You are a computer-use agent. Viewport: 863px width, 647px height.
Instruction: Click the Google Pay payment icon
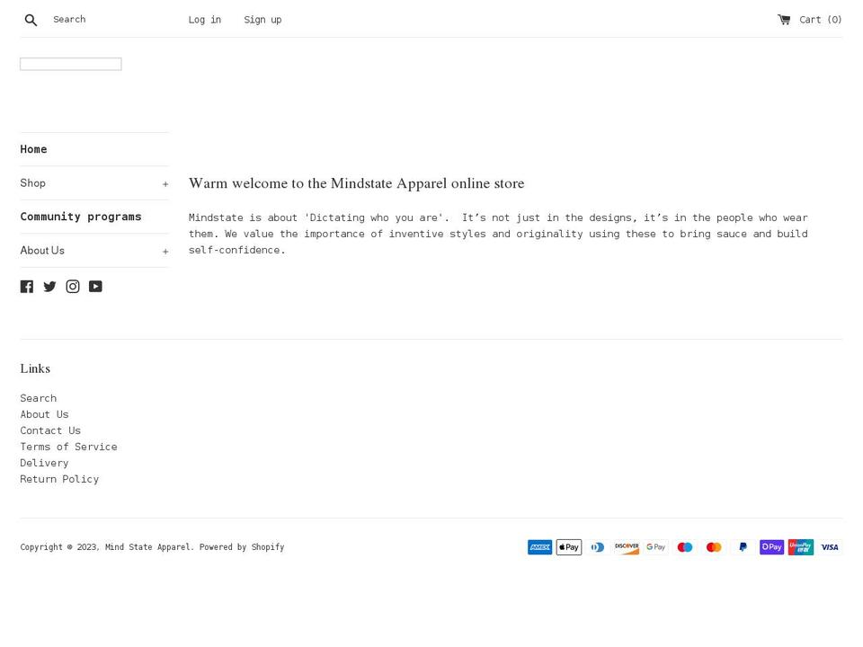(656, 547)
